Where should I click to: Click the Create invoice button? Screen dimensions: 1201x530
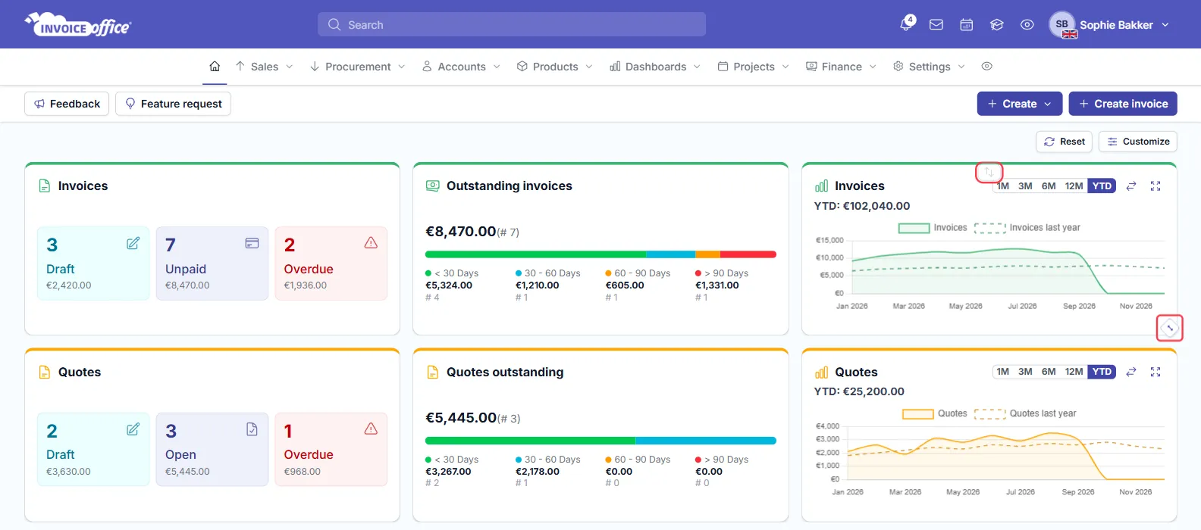coord(1123,104)
